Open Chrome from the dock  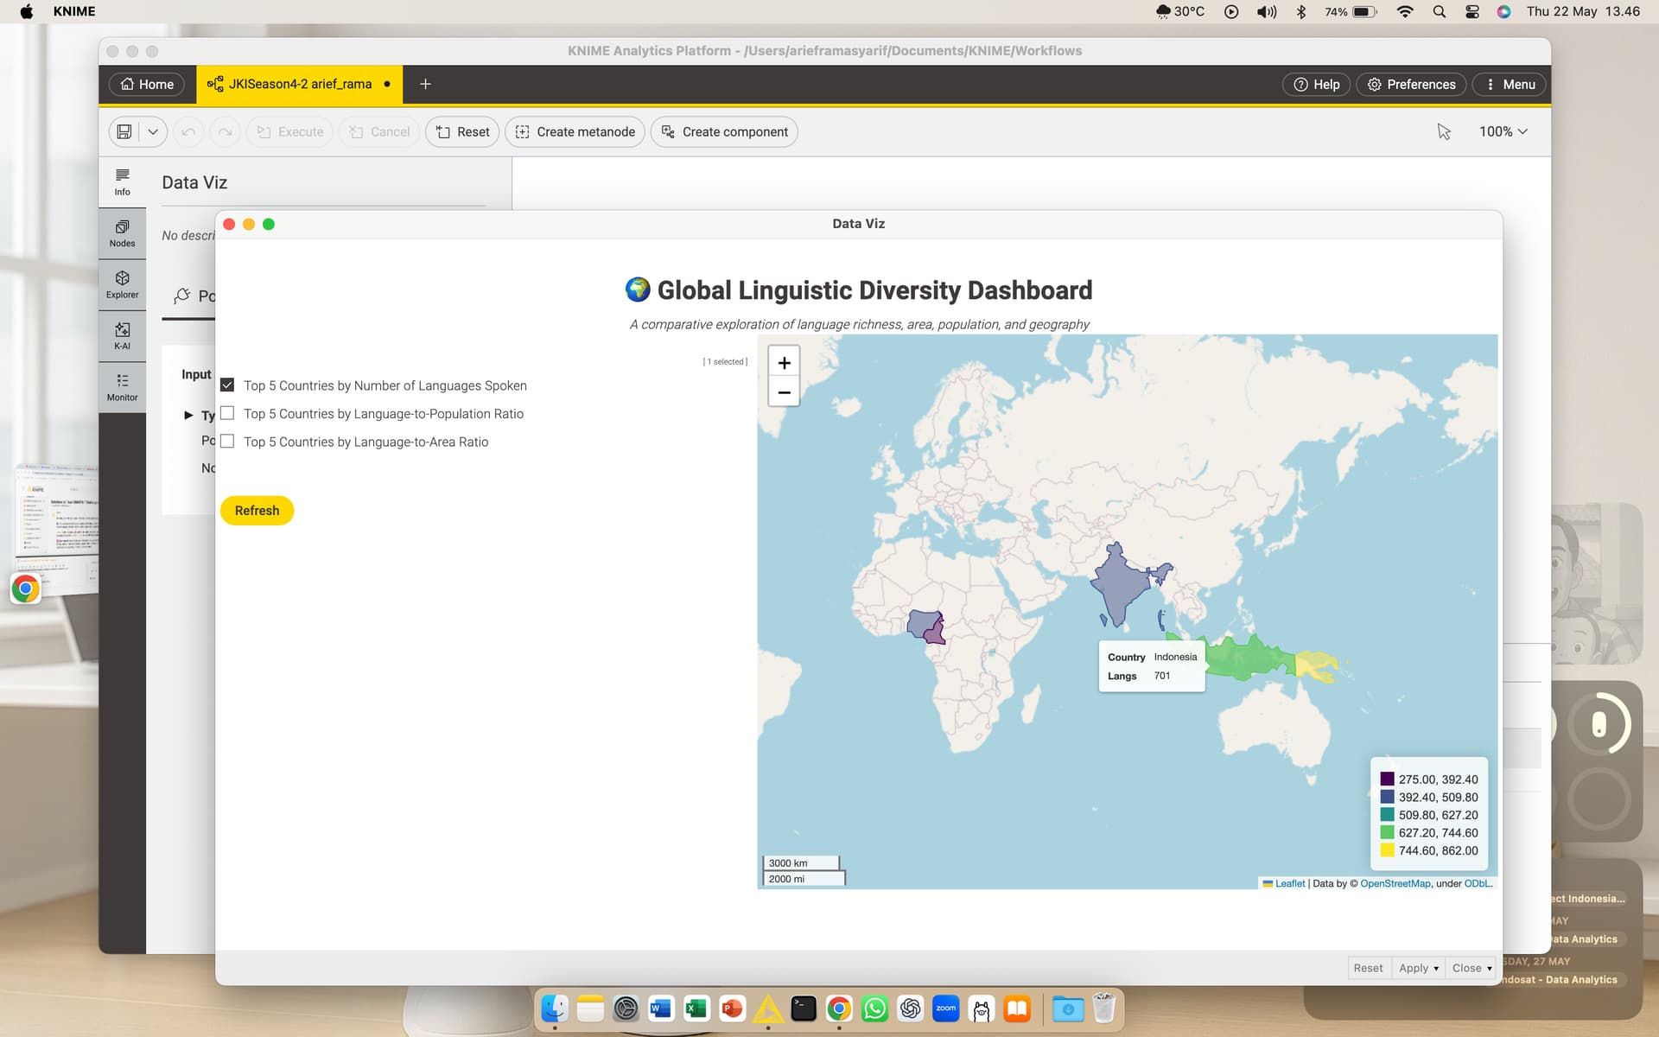(838, 1008)
